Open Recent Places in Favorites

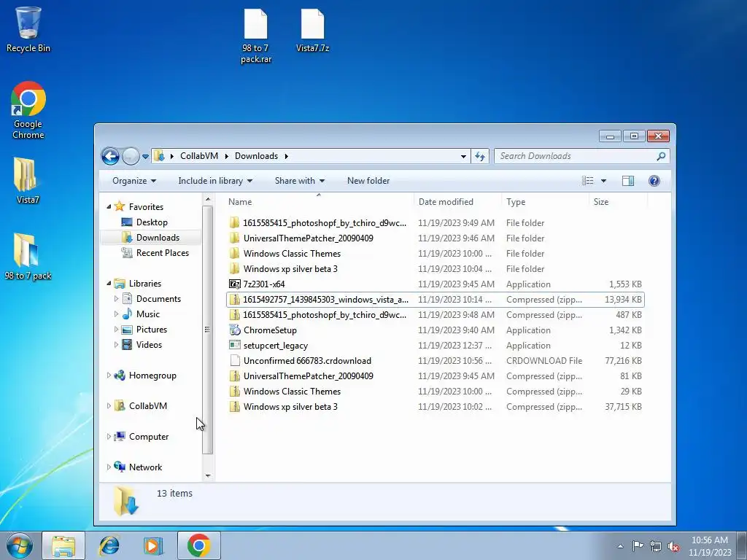(x=162, y=253)
